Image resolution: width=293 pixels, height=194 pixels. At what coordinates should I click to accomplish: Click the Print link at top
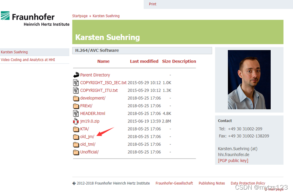152,4
